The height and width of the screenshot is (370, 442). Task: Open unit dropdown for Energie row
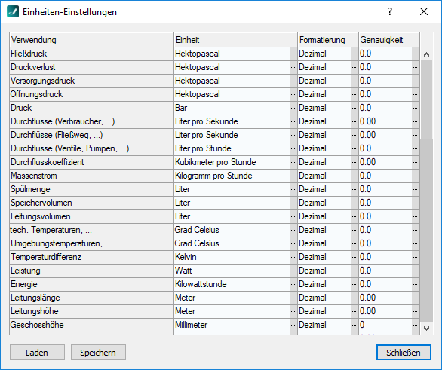(293, 284)
